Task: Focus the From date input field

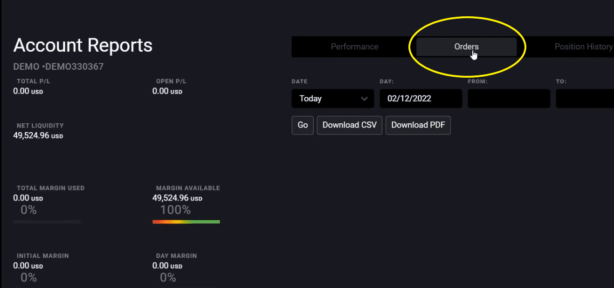Action: [x=509, y=99]
